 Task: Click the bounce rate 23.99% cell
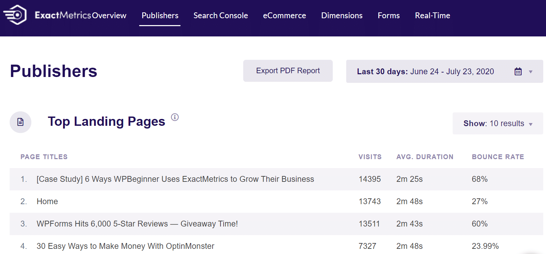(x=485, y=246)
